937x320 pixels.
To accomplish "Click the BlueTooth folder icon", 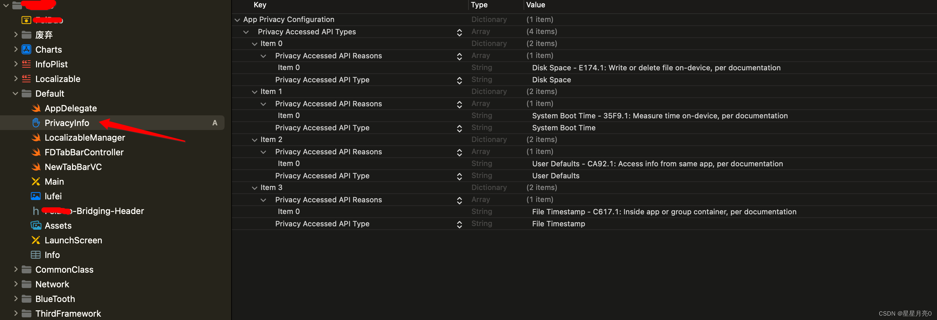I will tap(26, 299).
